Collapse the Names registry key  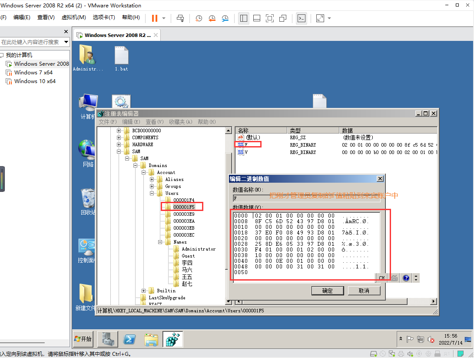pos(160,242)
